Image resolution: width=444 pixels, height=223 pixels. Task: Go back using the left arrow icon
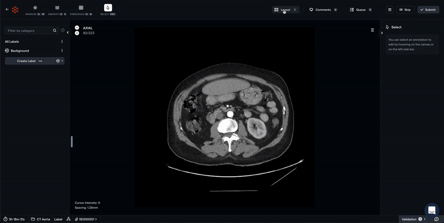(x=7, y=9)
